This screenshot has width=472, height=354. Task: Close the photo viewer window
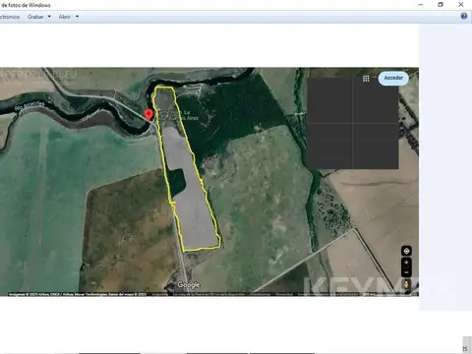(460, 5)
